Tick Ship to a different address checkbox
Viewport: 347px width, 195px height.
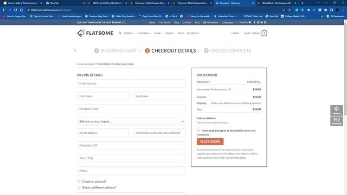tap(79, 187)
